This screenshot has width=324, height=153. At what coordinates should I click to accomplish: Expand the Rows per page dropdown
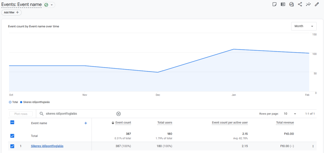[x=290, y=114]
